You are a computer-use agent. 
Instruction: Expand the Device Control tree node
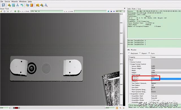[x=130, y=62]
